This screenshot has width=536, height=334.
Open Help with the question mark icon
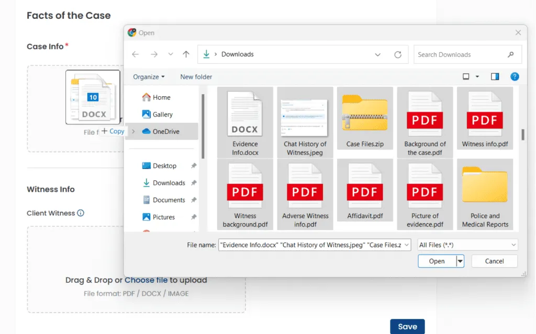pos(515,76)
